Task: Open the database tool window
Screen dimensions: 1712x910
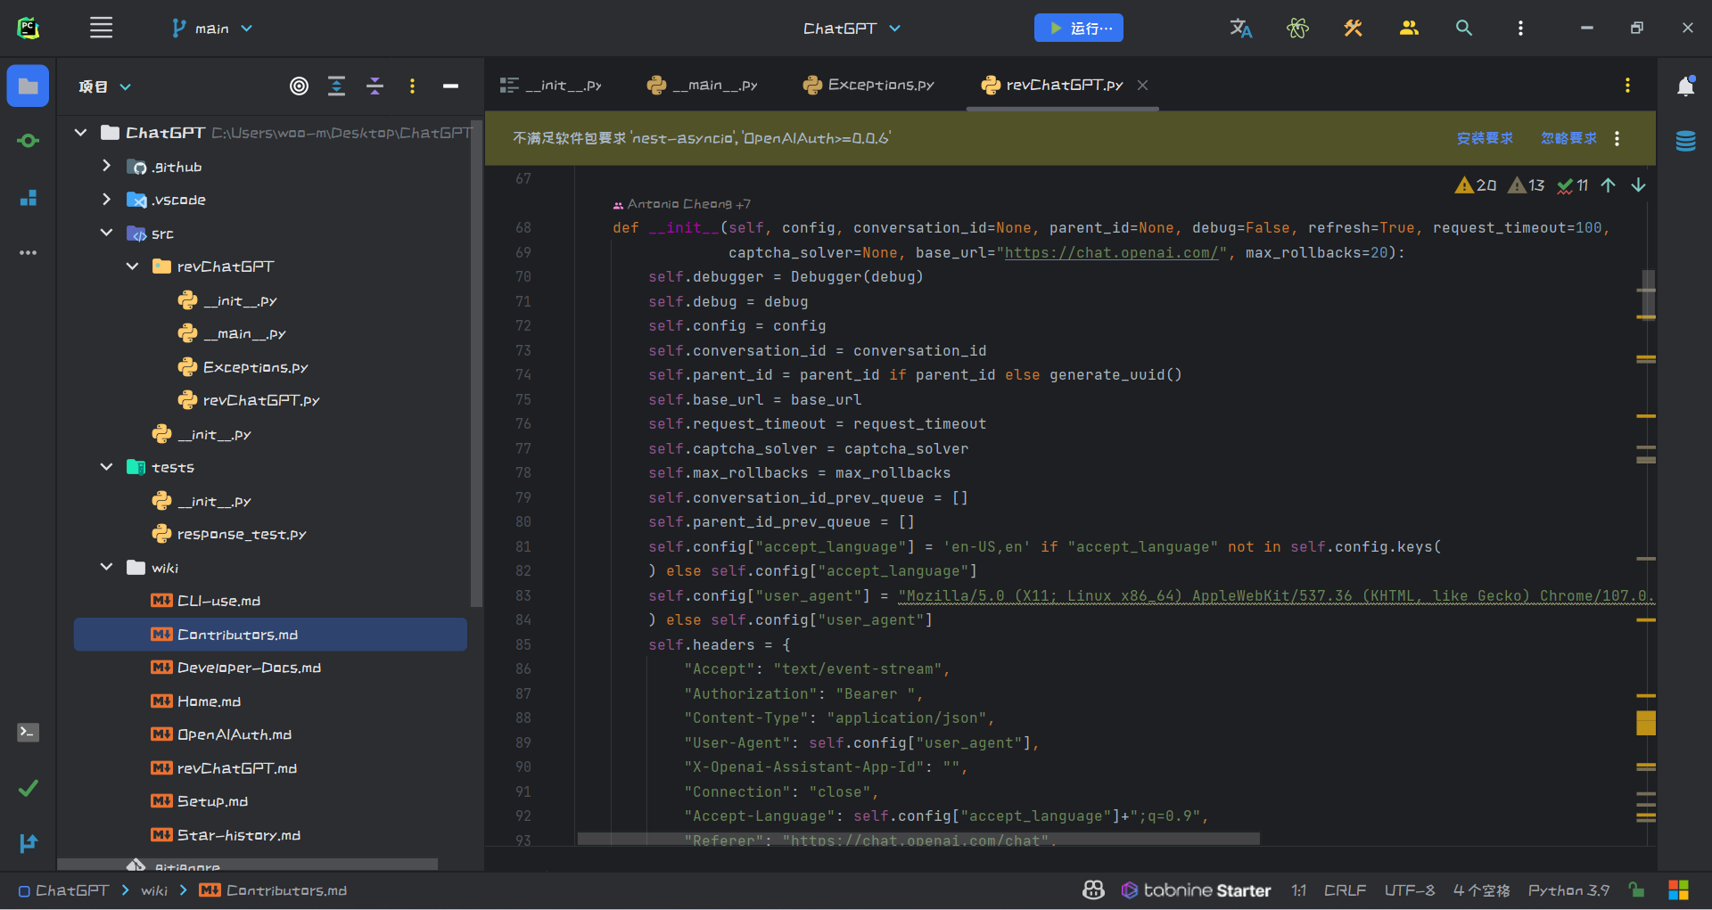Action: pyautogui.click(x=1685, y=141)
